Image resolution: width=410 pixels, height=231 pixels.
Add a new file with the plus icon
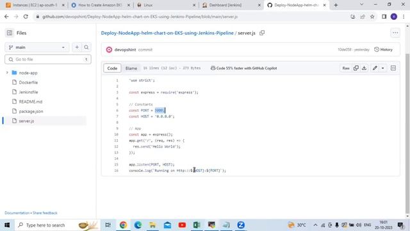[x=77, y=47]
